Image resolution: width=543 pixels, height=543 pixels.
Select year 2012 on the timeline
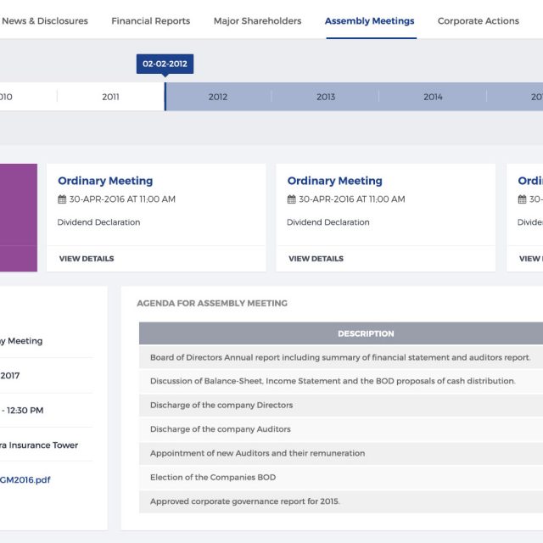click(218, 97)
